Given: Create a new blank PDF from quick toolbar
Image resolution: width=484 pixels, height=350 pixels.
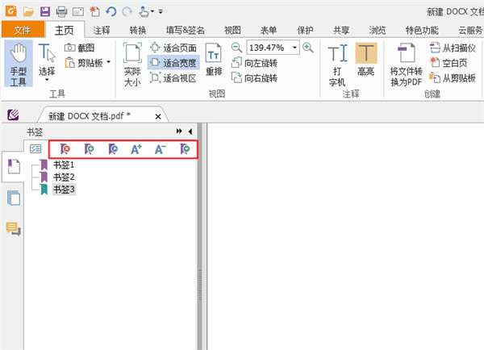Looking at the screenshot, I should 94,12.
